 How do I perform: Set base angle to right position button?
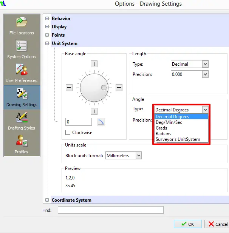pos(119,88)
